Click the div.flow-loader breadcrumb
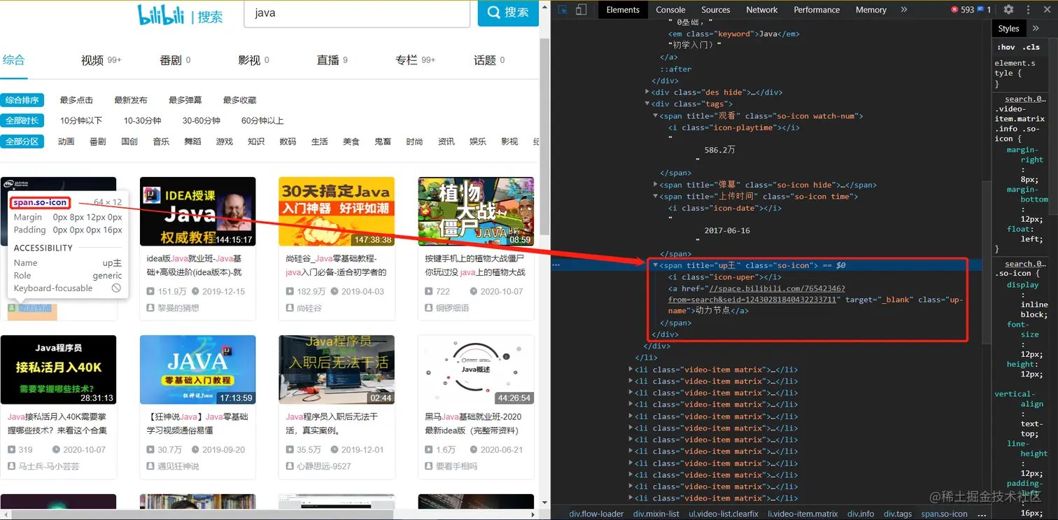This screenshot has width=1058, height=520. (596, 514)
